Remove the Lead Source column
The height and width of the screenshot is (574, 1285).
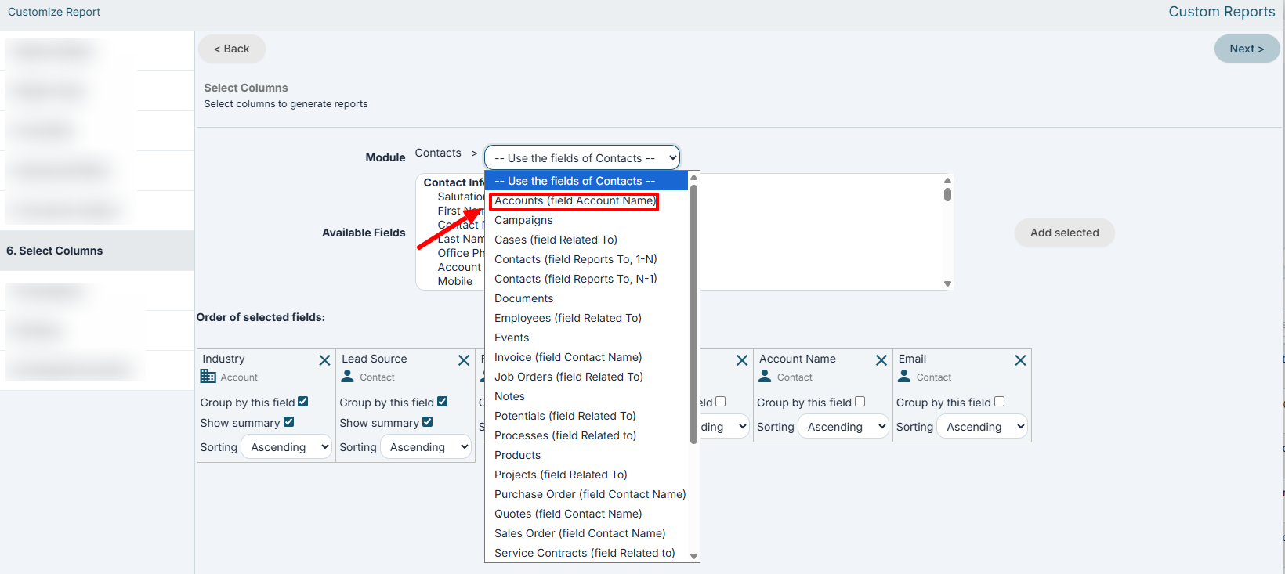point(464,360)
